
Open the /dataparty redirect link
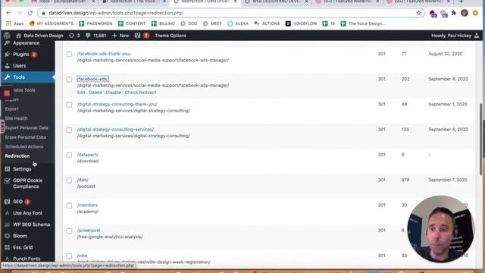pyautogui.click(x=88, y=155)
